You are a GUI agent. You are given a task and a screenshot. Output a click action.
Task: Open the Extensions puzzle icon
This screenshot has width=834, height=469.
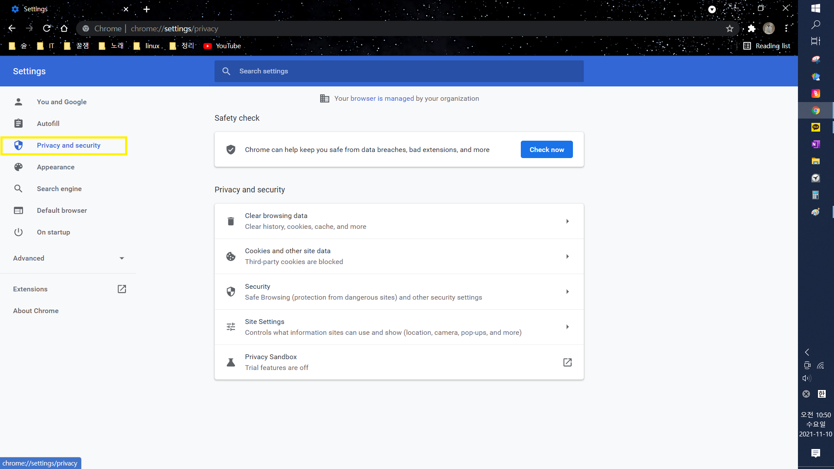coord(751,28)
